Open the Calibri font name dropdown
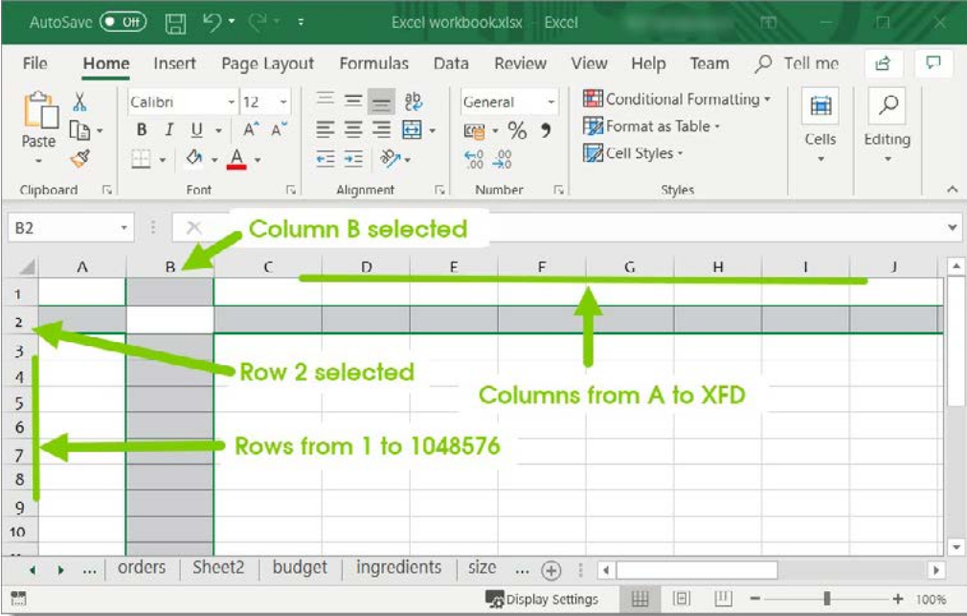967x616 pixels. tap(232, 102)
